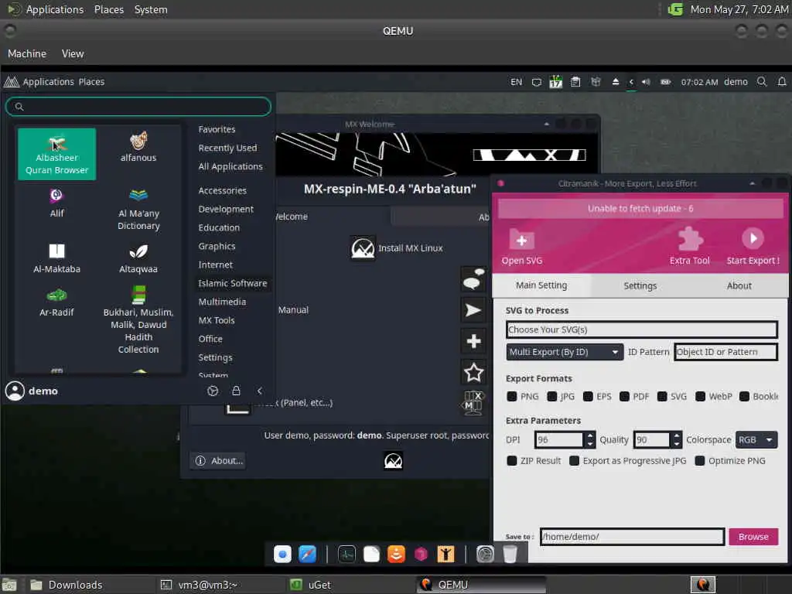The width and height of the screenshot is (792, 594).
Task: Open the Alif application
Action: pos(56,203)
